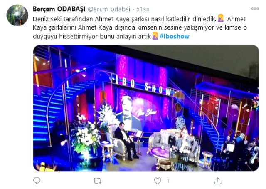Click the white flower arrangement in the photo
266x189 pixels.
point(85,135)
